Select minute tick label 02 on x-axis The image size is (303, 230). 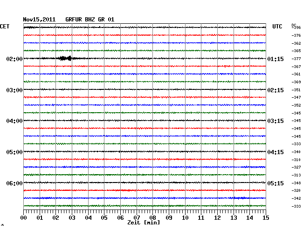(55, 218)
